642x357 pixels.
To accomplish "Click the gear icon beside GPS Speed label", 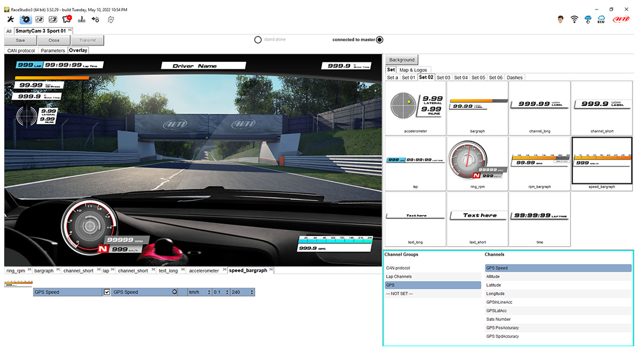I will point(174,292).
